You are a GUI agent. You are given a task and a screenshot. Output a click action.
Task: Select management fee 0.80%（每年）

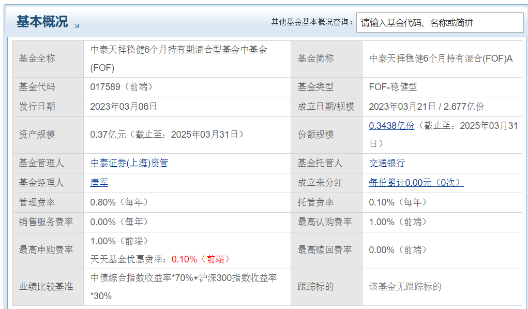pyautogui.click(x=119, y=202)
